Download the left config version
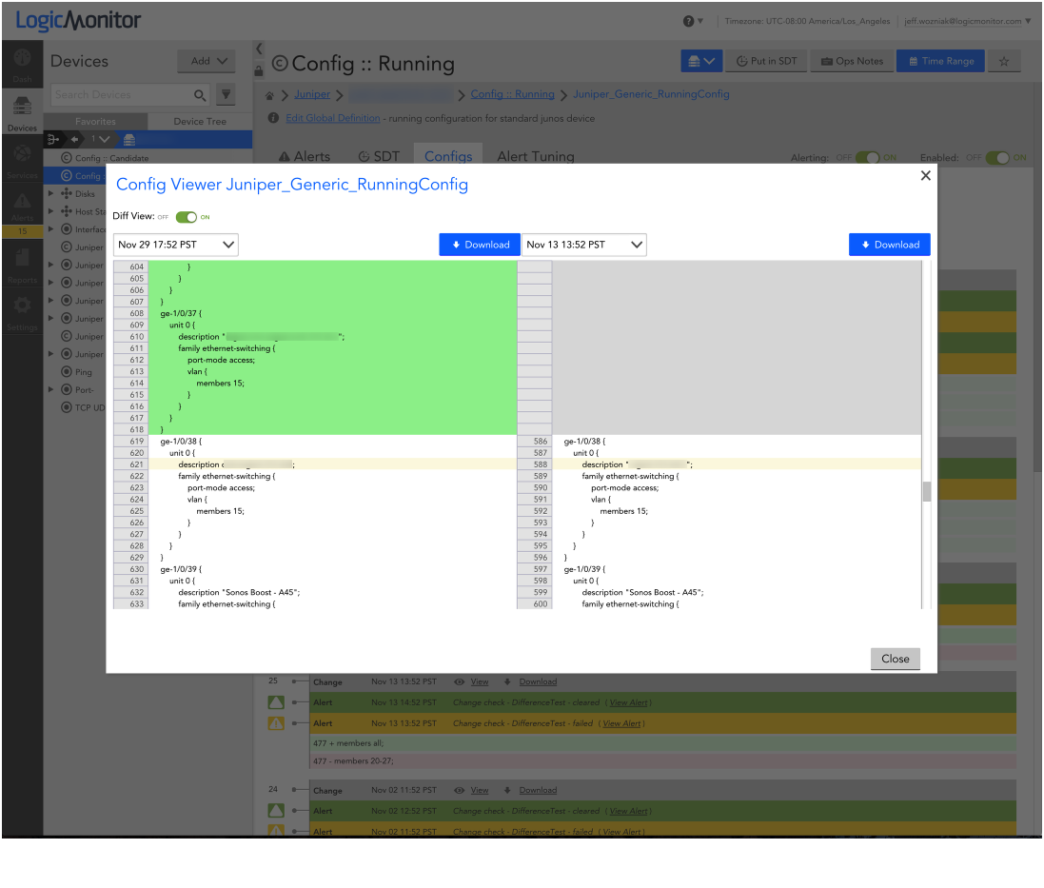The width and height of the screenshot is (1044, 888). (x=480, y=245)
